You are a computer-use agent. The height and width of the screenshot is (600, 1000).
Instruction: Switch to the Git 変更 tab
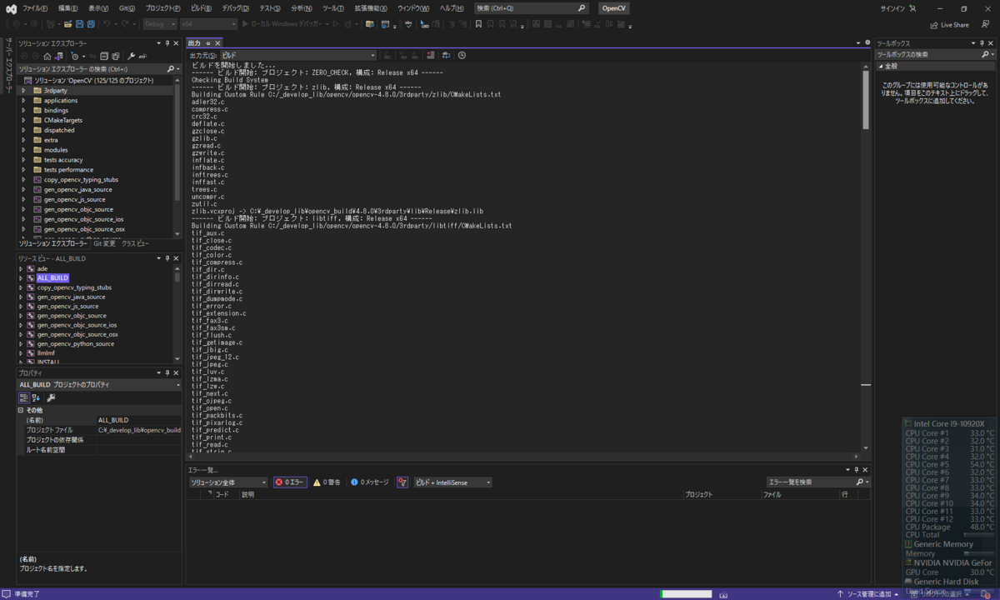tap(104, 243)
